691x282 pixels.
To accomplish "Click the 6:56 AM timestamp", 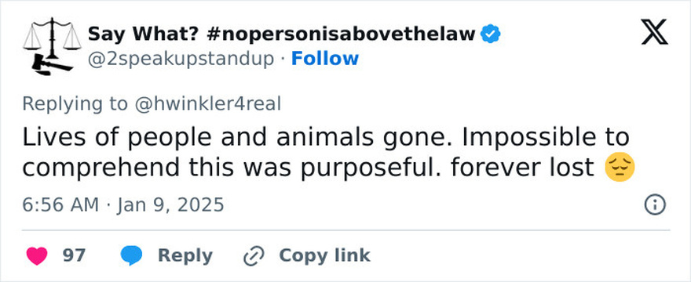I will 60,205.
